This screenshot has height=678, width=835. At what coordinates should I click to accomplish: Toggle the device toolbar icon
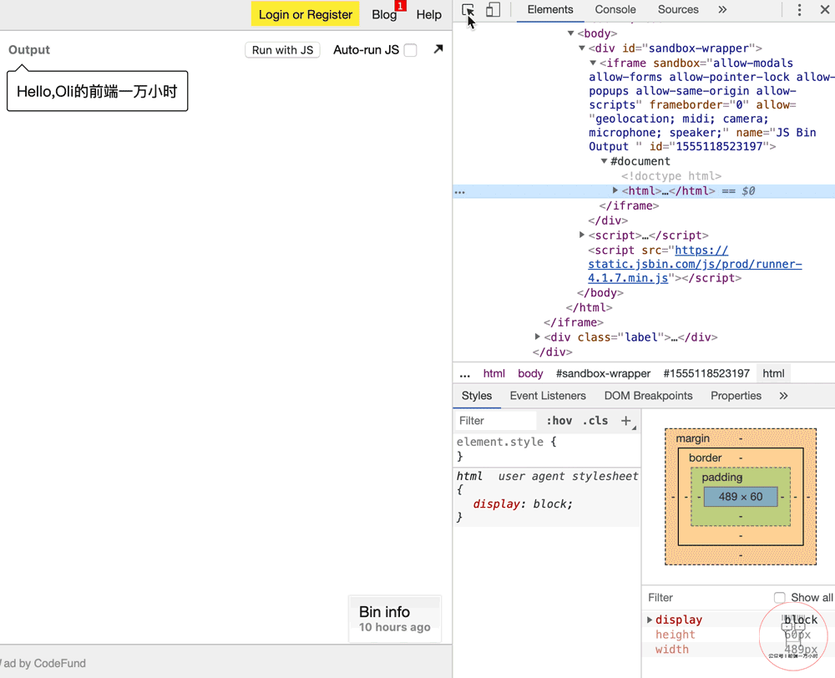[493, 10]
